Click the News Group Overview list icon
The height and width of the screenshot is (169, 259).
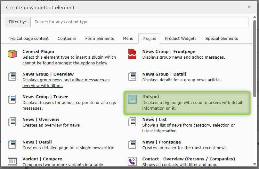(12, 77)
